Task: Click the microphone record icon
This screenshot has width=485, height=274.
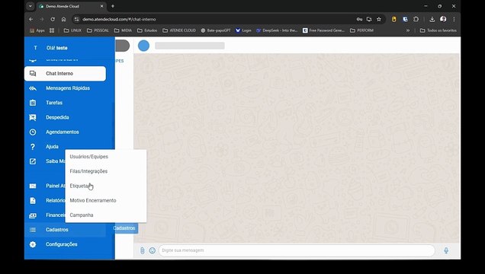Action: click(446, 250)
